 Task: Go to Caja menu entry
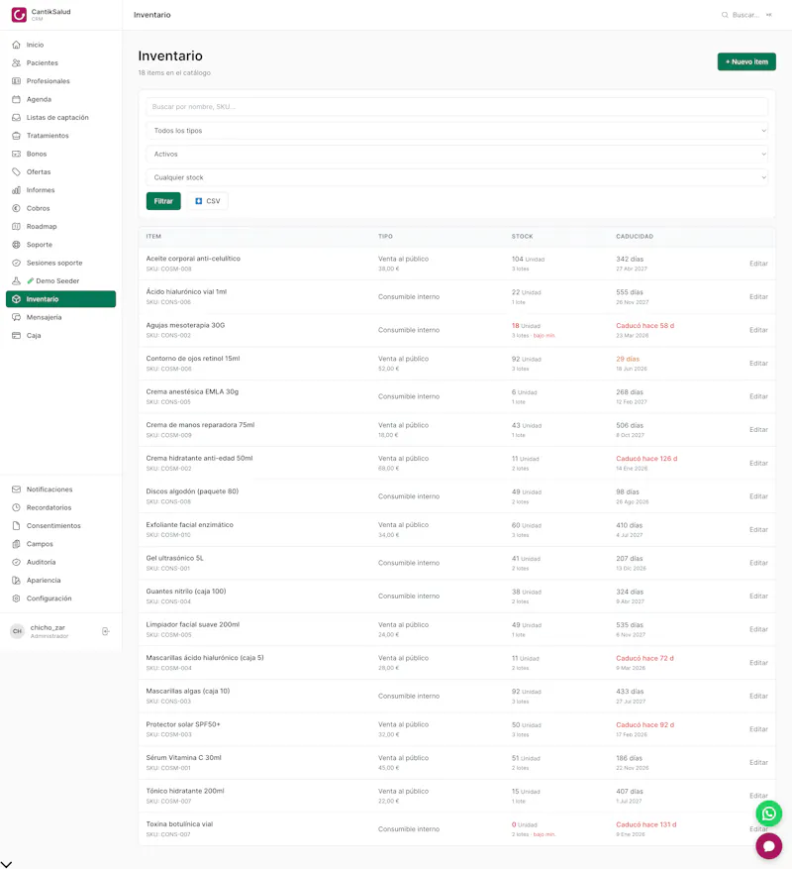click(61, 335)
